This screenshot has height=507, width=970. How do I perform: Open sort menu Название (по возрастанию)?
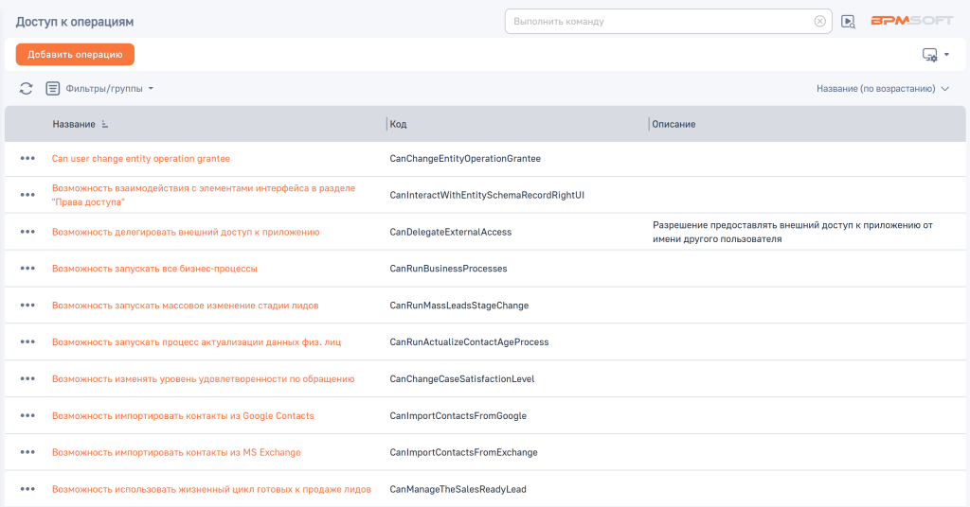click(882, 88)
